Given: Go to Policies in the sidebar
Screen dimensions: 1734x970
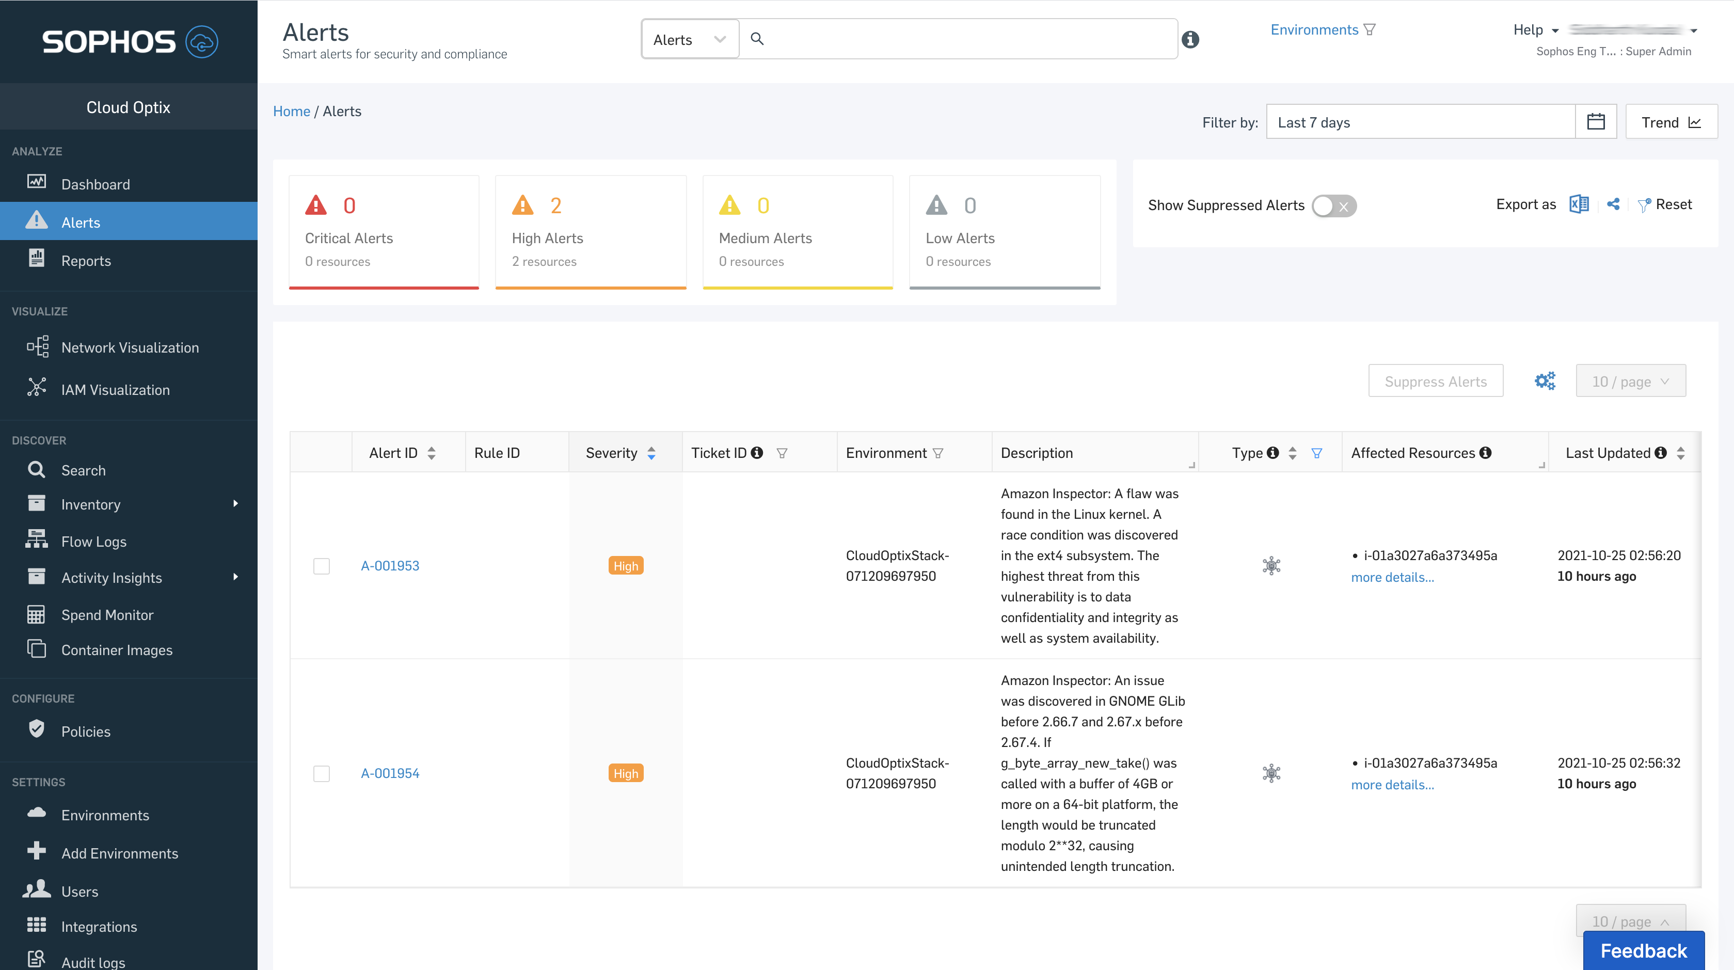Looking at the screenshot, I should pyautogui.click(x=86, y=731).
